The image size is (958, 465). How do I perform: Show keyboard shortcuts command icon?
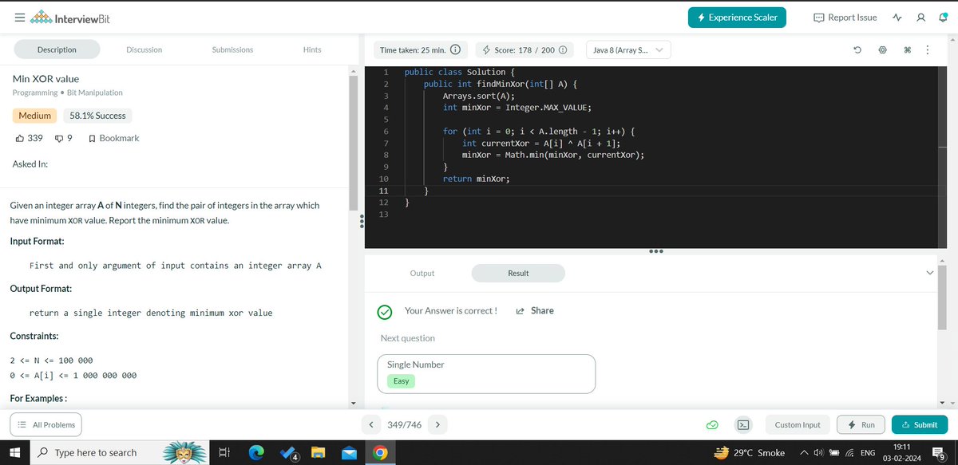click(907, 49)
